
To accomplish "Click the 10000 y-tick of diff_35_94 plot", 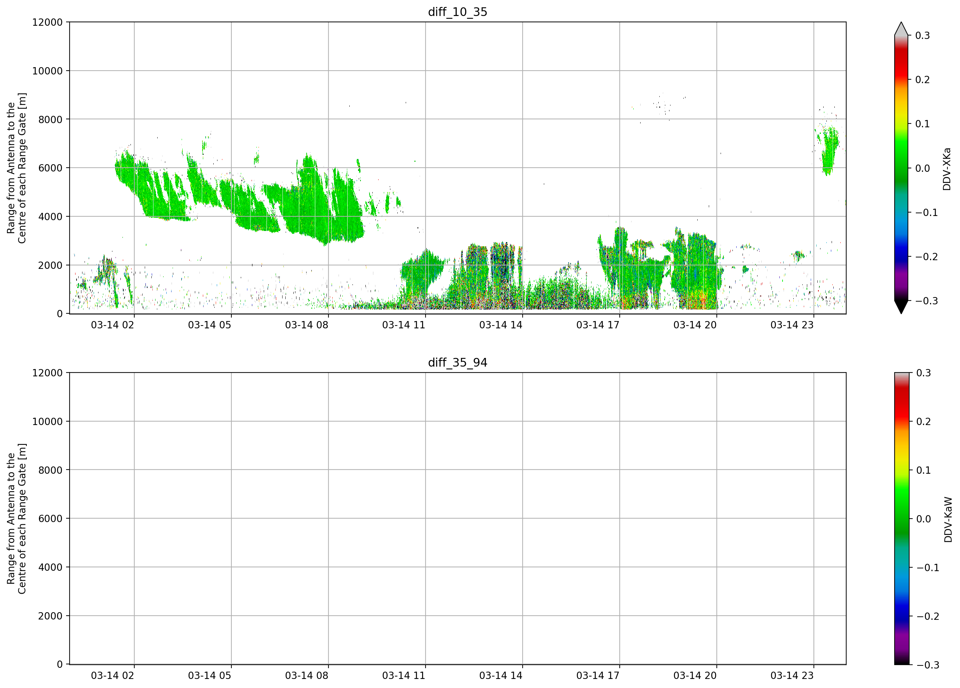I will tap(47, 422).
